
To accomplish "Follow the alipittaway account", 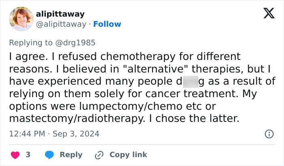I will click(107, 24).
